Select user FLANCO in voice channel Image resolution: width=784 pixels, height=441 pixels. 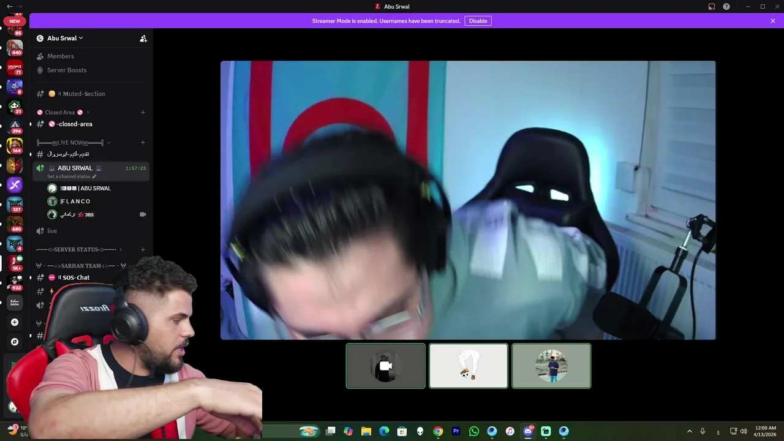click(75, 202)
